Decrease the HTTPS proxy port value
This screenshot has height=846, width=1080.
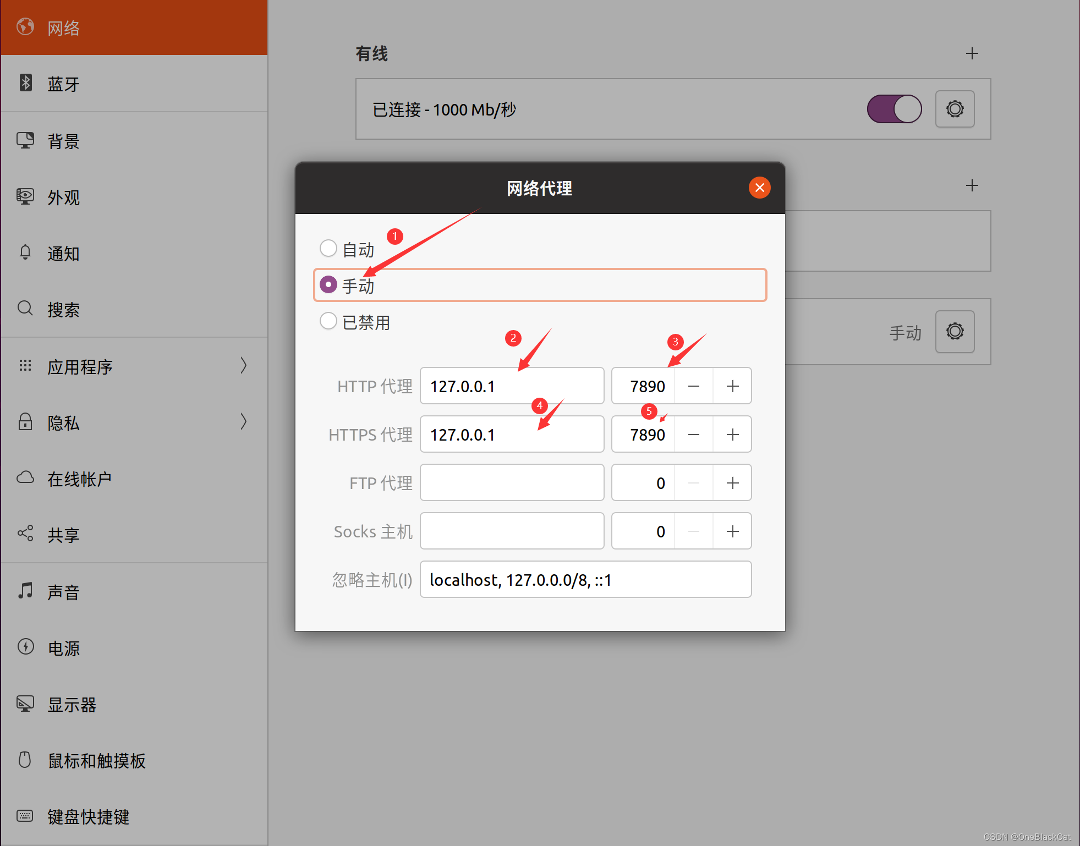pyautogui.click(x=694, y=435)
